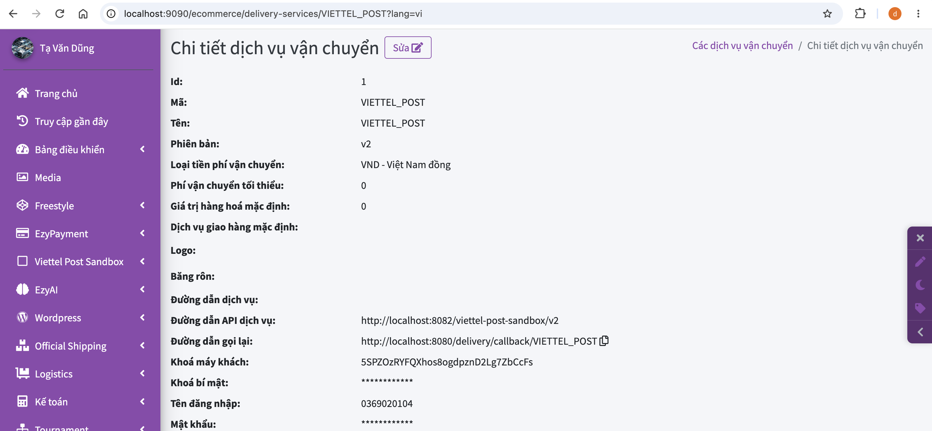The height and width of the screenshot is (431, 932).
Task: Reload the current page
Action: tap(60, 14)
